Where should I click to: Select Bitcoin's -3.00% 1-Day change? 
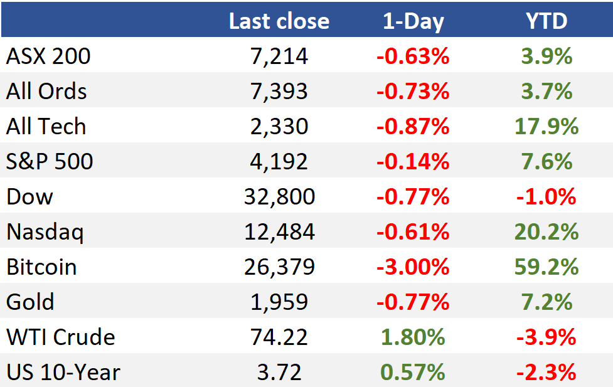click(413, 267)
